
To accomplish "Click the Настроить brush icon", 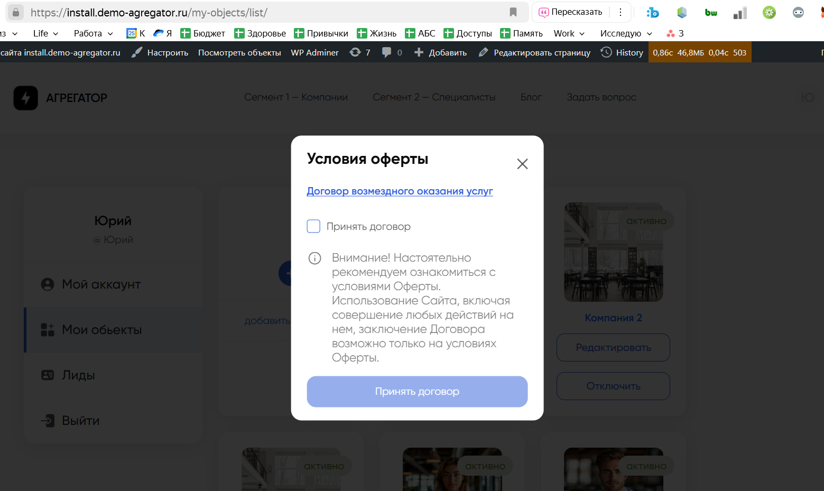I will click(137, 52).
